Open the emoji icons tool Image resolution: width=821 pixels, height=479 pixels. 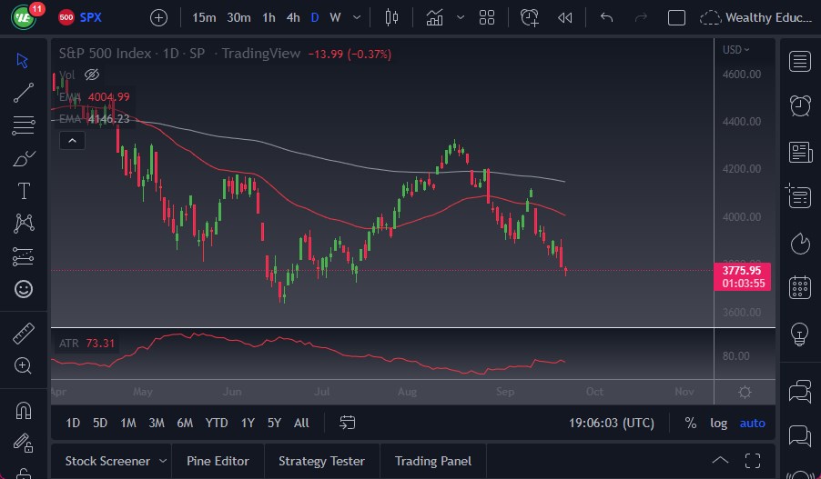coord(24,289)
